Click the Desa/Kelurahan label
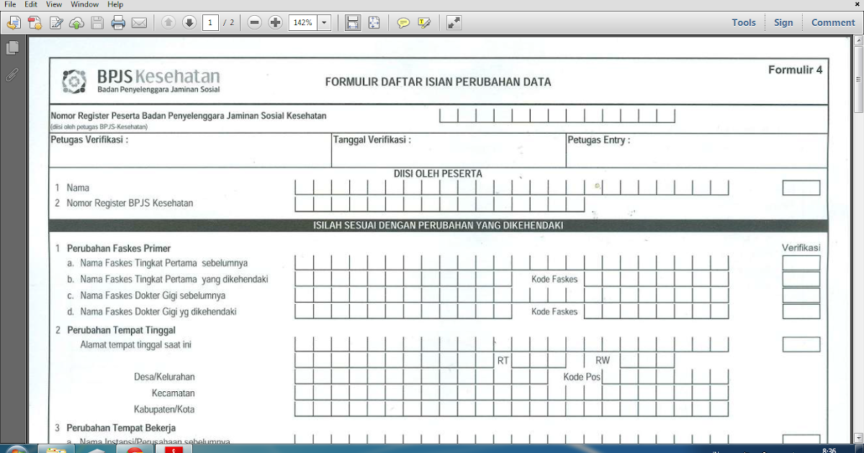Image resolution: width=864 pixels, height=453 pixels. coord(164,377)
